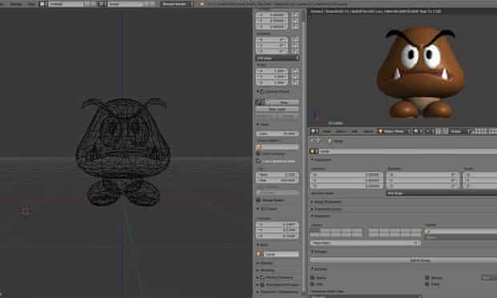
Task: Toggle the Lock Camera to View checkbox
Action: 259,161
